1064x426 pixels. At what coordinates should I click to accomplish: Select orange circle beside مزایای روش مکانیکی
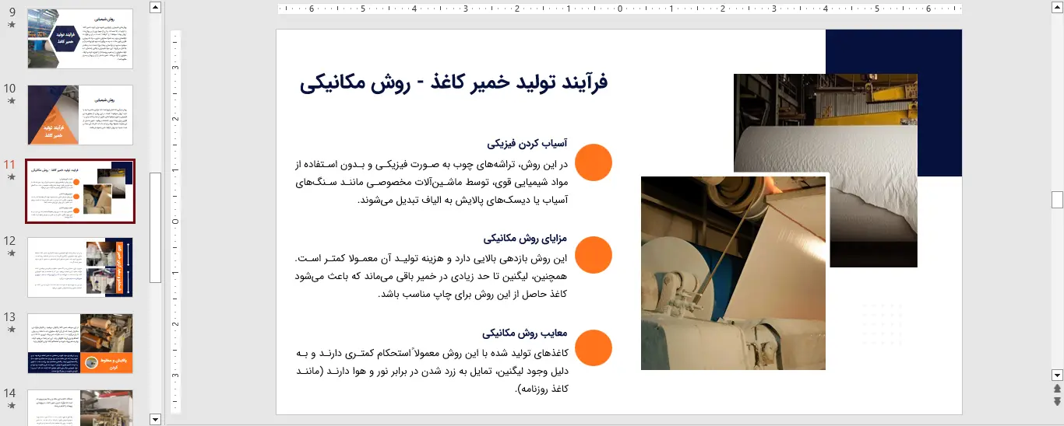point(594,255)
